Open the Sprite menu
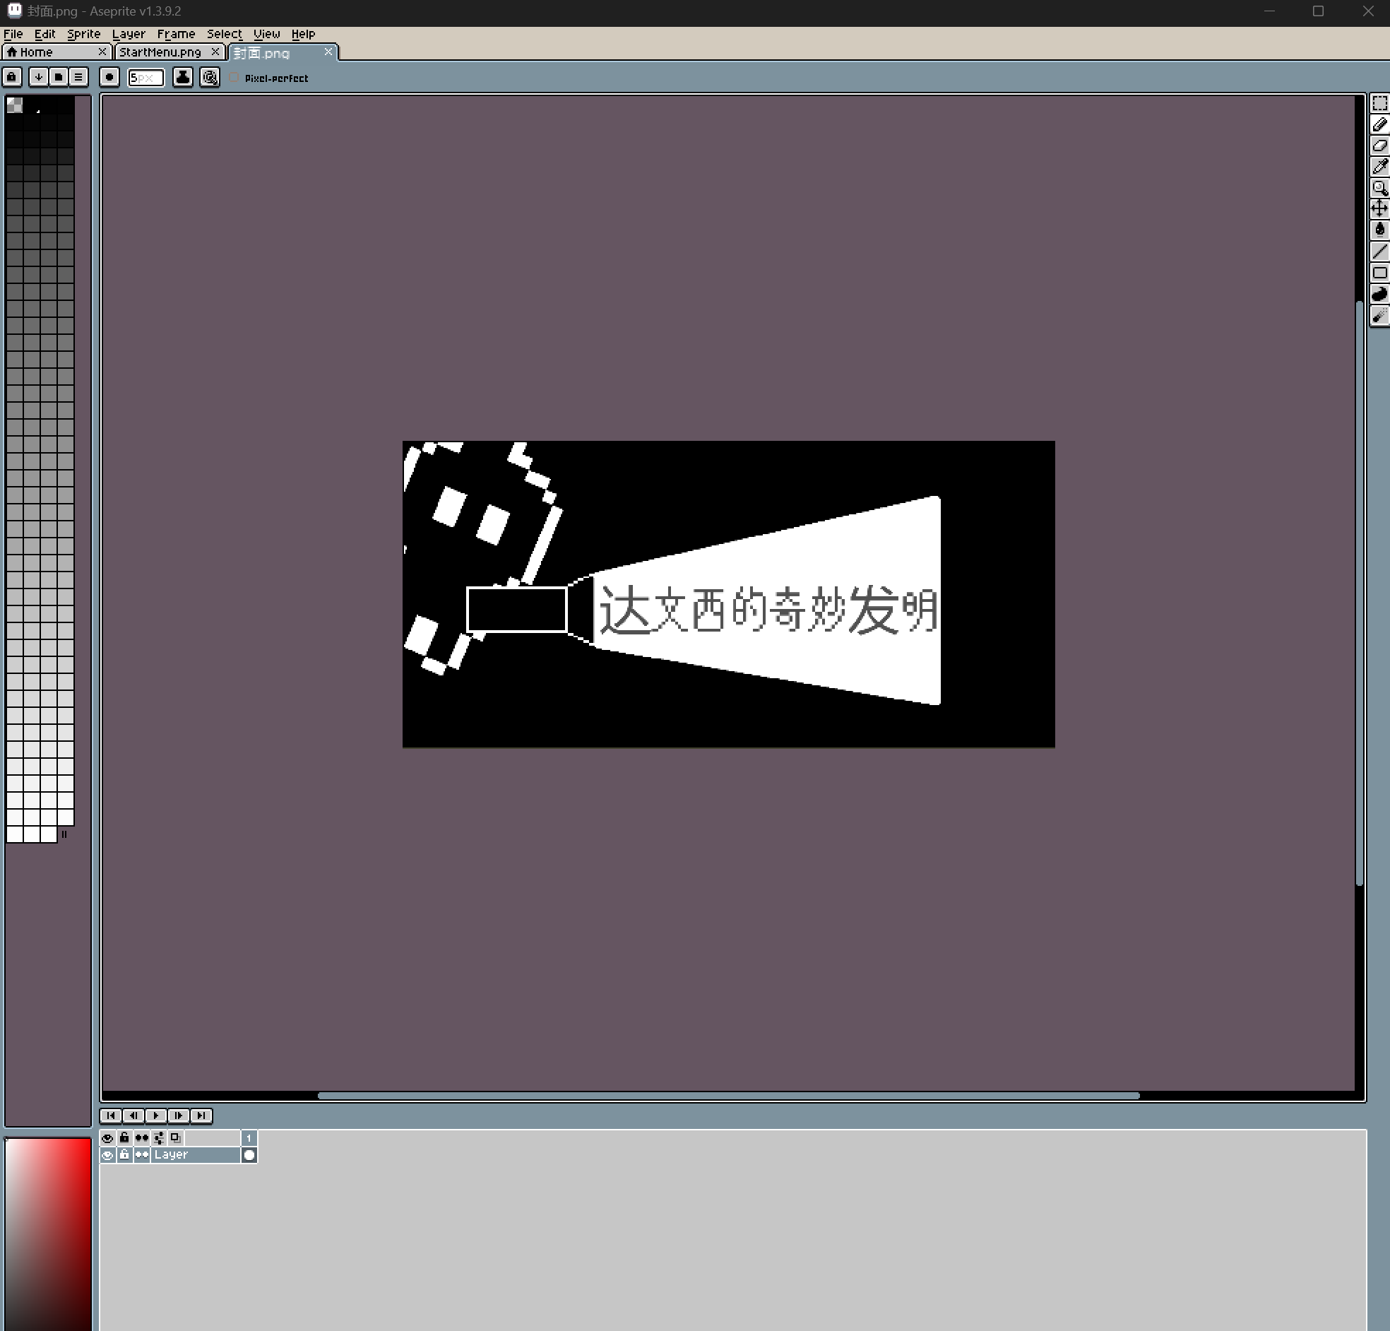This screenshot has height=1331, width=1390. click(83, 33)
